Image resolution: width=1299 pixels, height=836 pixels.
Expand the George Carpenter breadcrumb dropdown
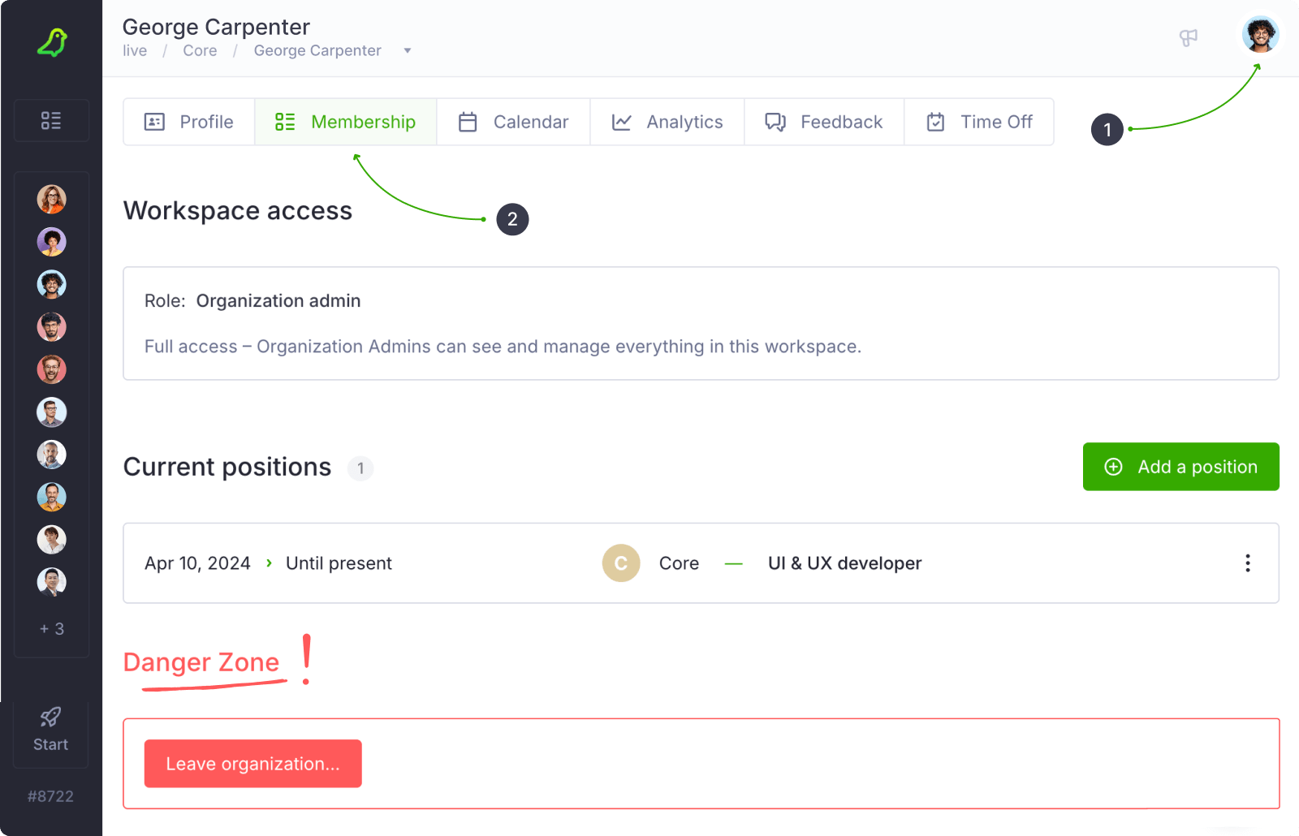[x=408, y=50]
